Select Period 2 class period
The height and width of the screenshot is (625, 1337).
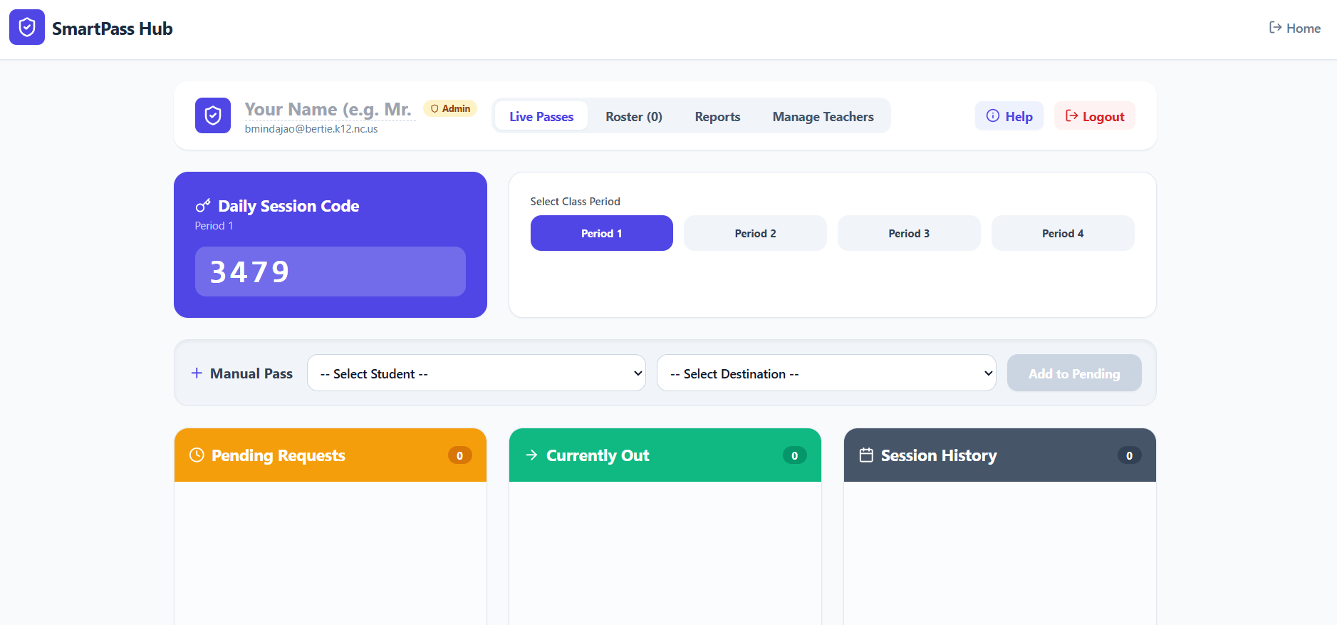pos(755,233)
